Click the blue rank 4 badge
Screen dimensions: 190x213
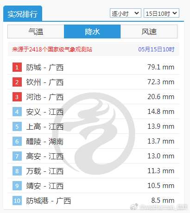17,112
